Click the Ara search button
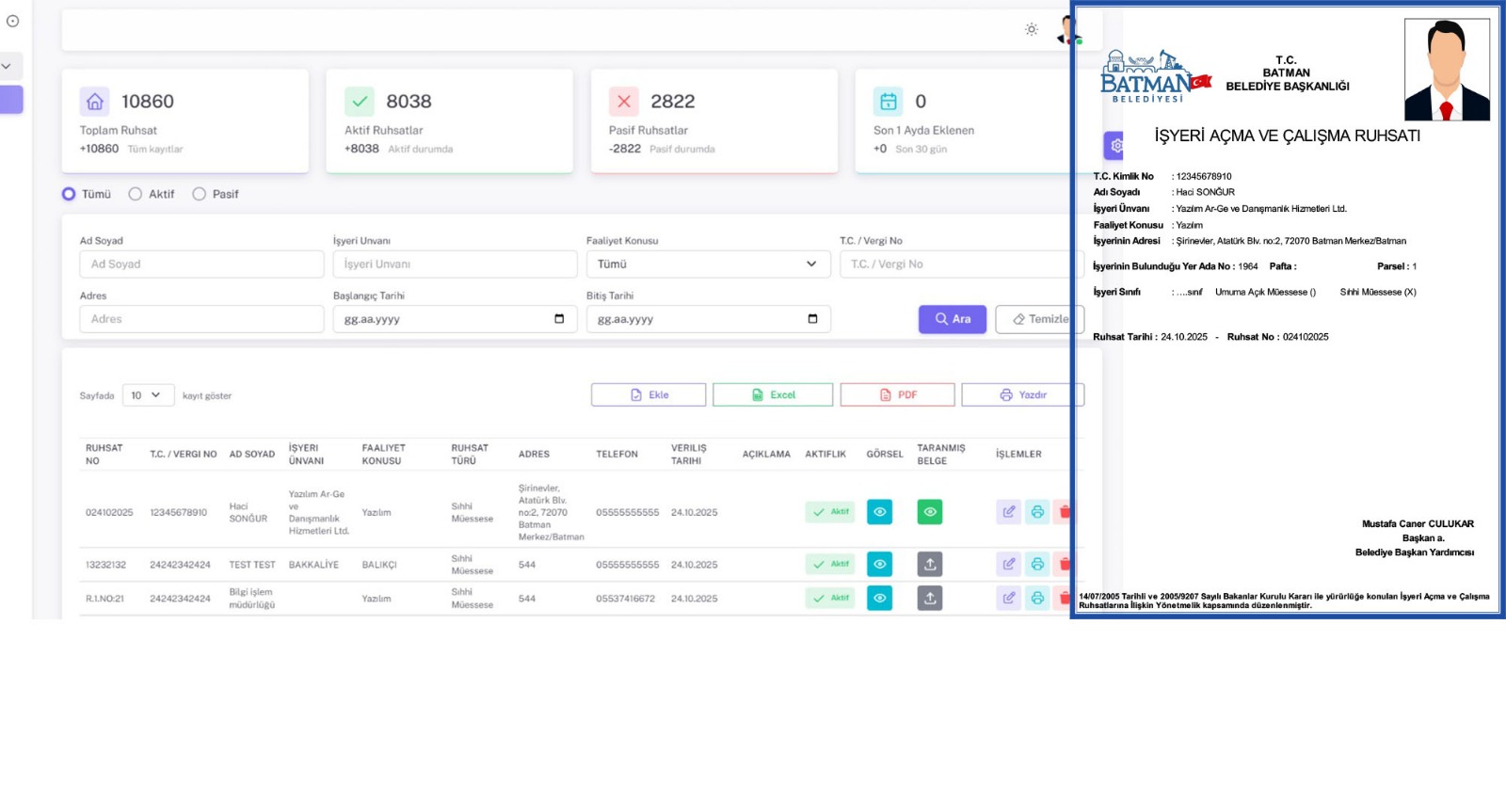This screenshot has height=801, width=1506. tap(952, 319)
